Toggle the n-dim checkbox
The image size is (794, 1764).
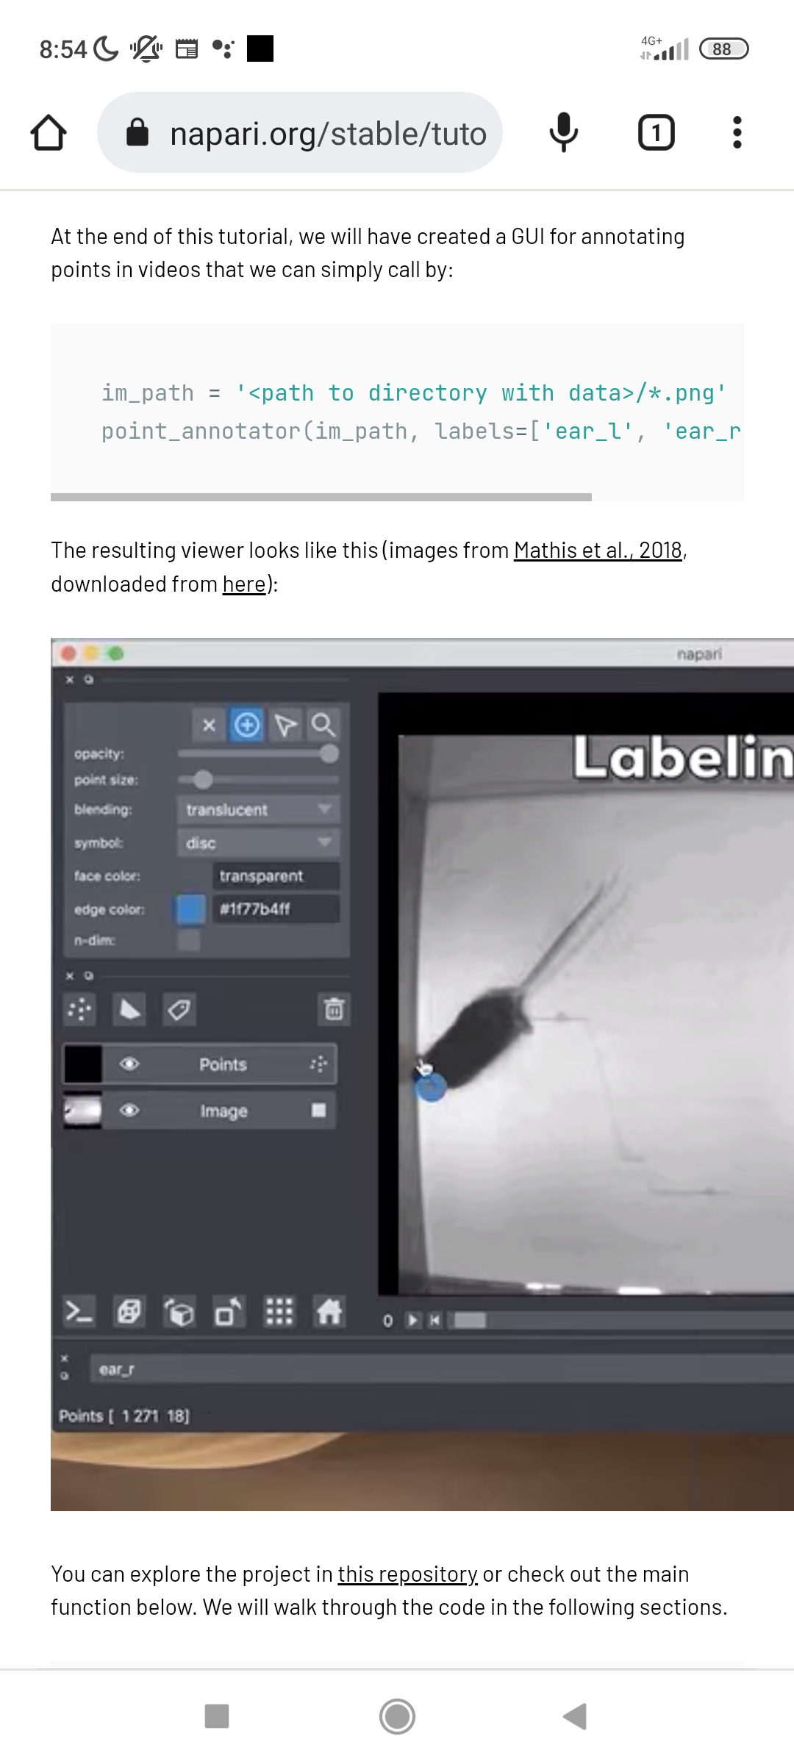189,940
